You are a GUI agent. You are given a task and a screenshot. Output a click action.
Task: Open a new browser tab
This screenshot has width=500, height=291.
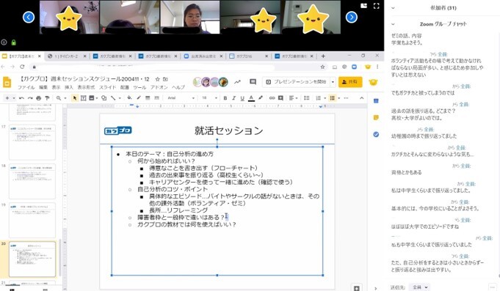pyautogui.click(x=323, y=56)
